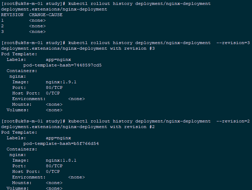Viewport: 252px width, 190px height.
Task: Click the nginx:1.8.1 image value
Action: (x=61, y=160)
